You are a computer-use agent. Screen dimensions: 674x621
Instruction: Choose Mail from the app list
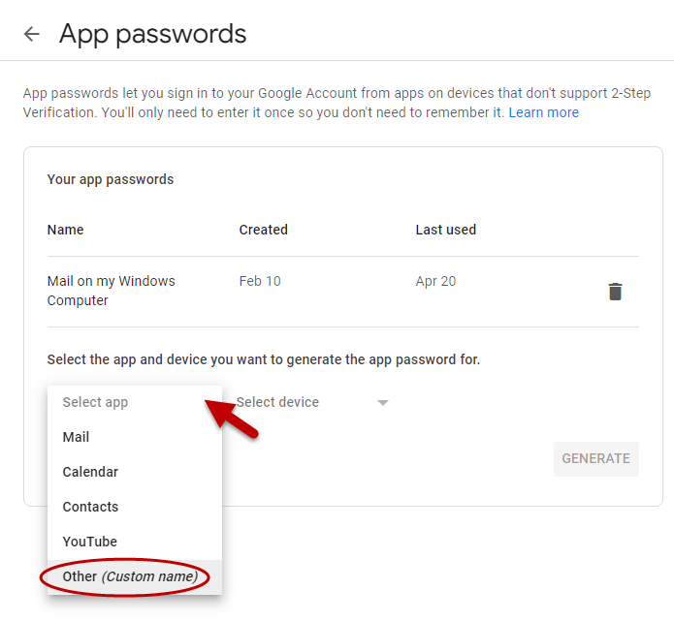point(77,437)
